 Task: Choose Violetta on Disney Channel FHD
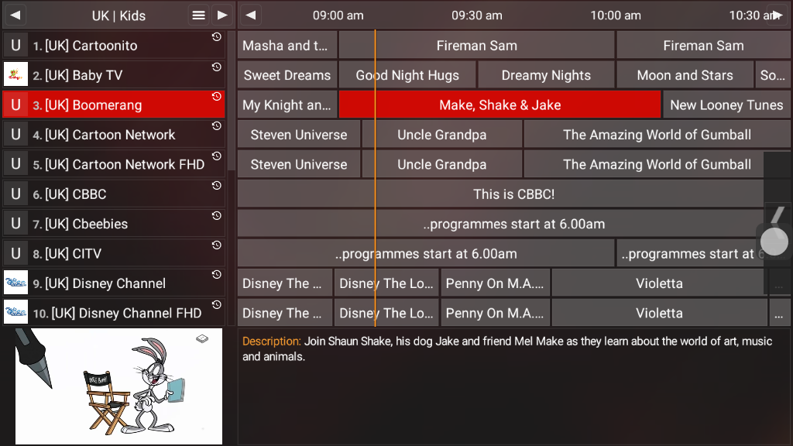click(x=659, y=314)
